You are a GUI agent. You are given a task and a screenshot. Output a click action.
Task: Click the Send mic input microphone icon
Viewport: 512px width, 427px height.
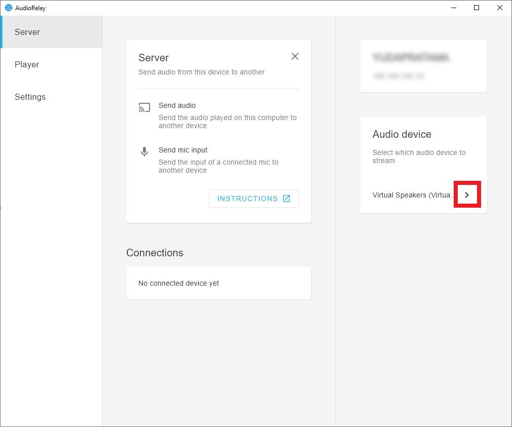click(144, 151)
